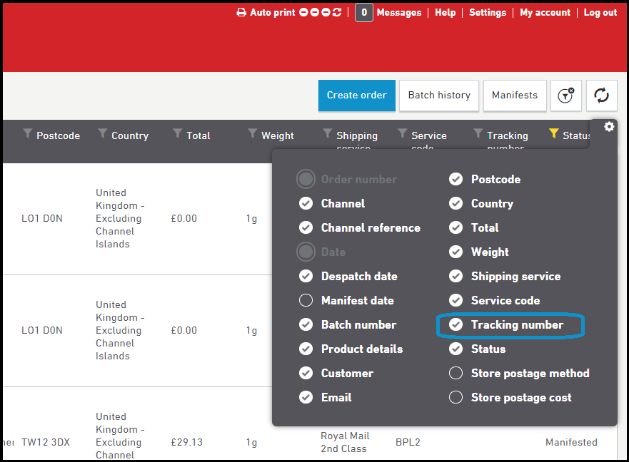Screen dimensions: 629x462
Task: Click the yellow Status filter icon
Action: [553, 133]
